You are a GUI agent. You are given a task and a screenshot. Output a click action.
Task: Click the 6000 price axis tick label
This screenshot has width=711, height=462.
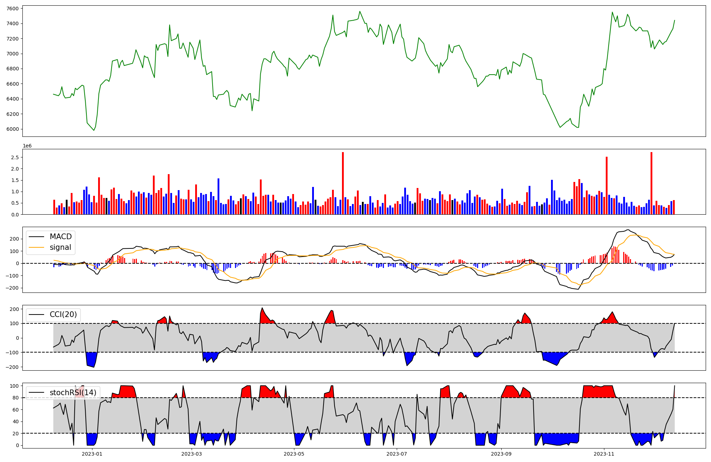coord(13,129)
